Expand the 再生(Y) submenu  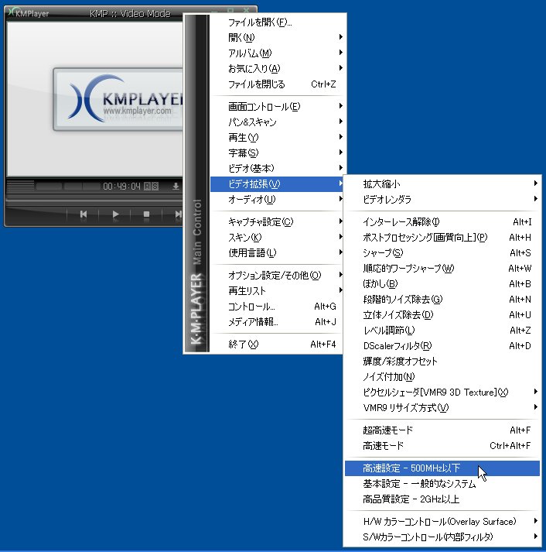coord(278,137)
